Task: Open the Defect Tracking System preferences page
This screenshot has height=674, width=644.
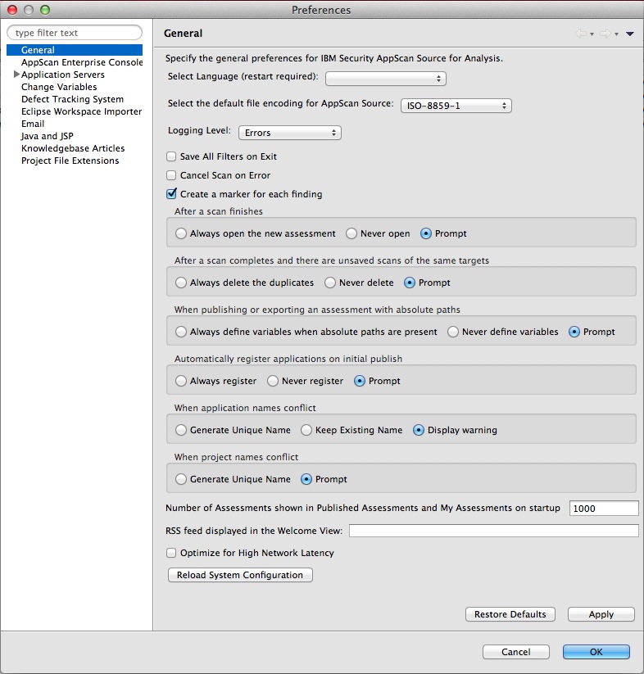Action: pyautogui.click(x=72, y=99)
